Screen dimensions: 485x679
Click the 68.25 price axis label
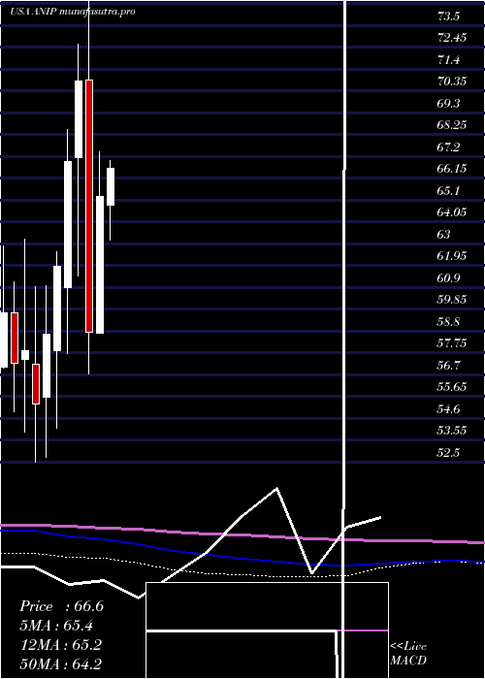452,125
